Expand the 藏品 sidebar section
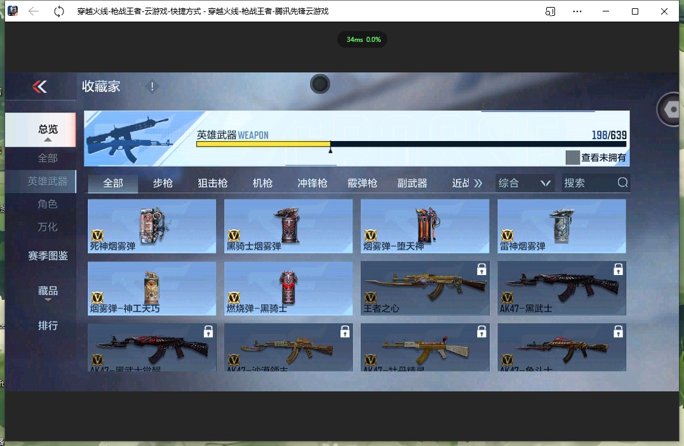 48,292
